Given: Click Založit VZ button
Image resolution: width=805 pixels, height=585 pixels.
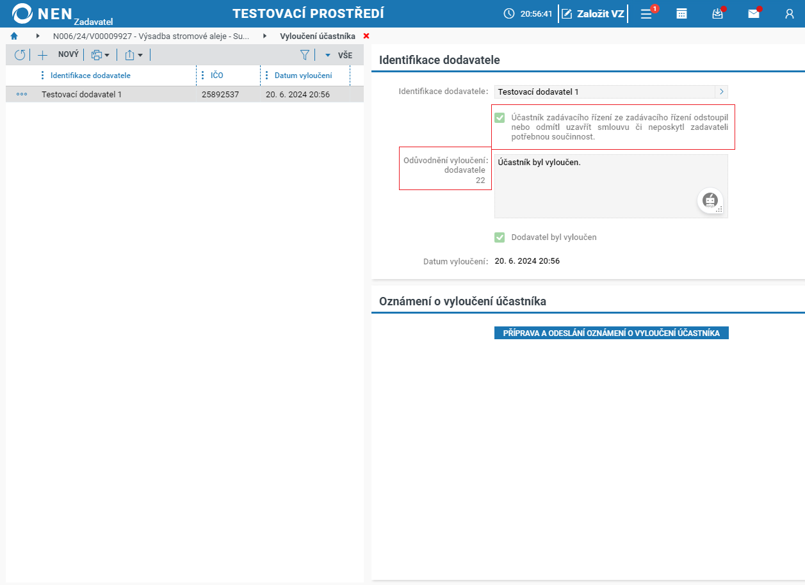Looking at the screenshot, I should [593, 13].
